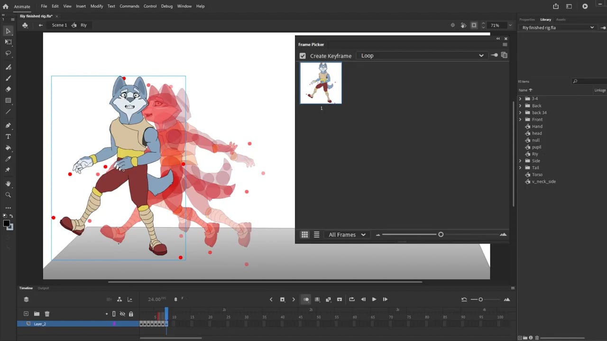The height and width of the screenshot is (341, 607).
Task: Expand the Front library folder
Action: (520, 119)
